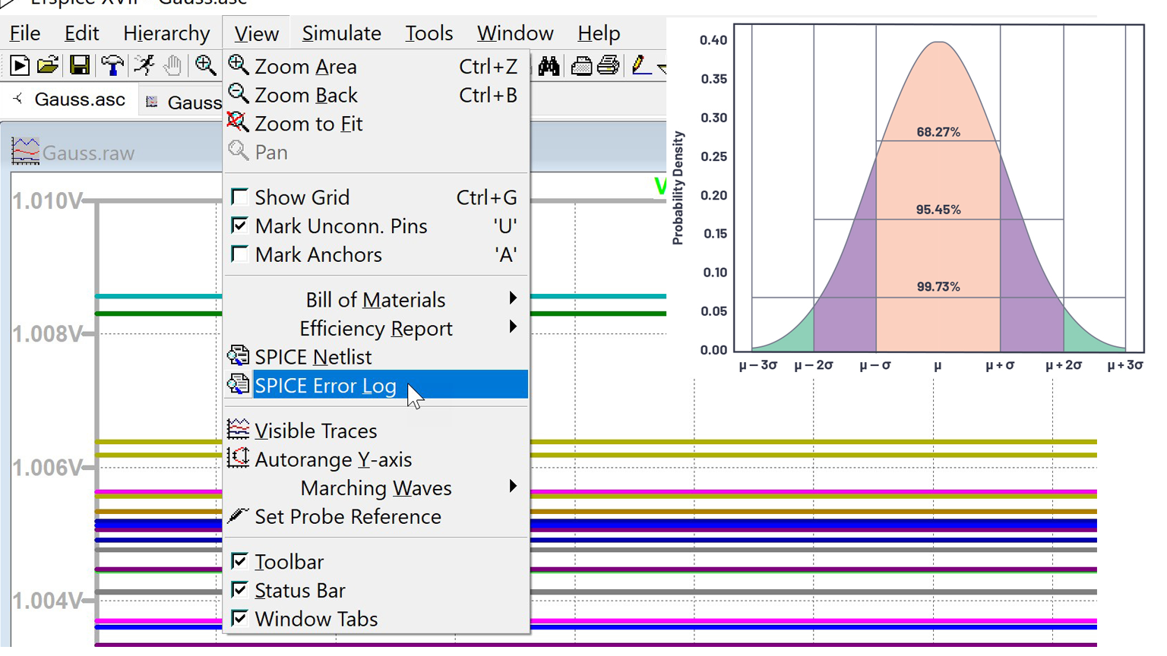Expand the Efficiency Report submenu
Viewport: 1167px width, 656px height.
[375, 329]
